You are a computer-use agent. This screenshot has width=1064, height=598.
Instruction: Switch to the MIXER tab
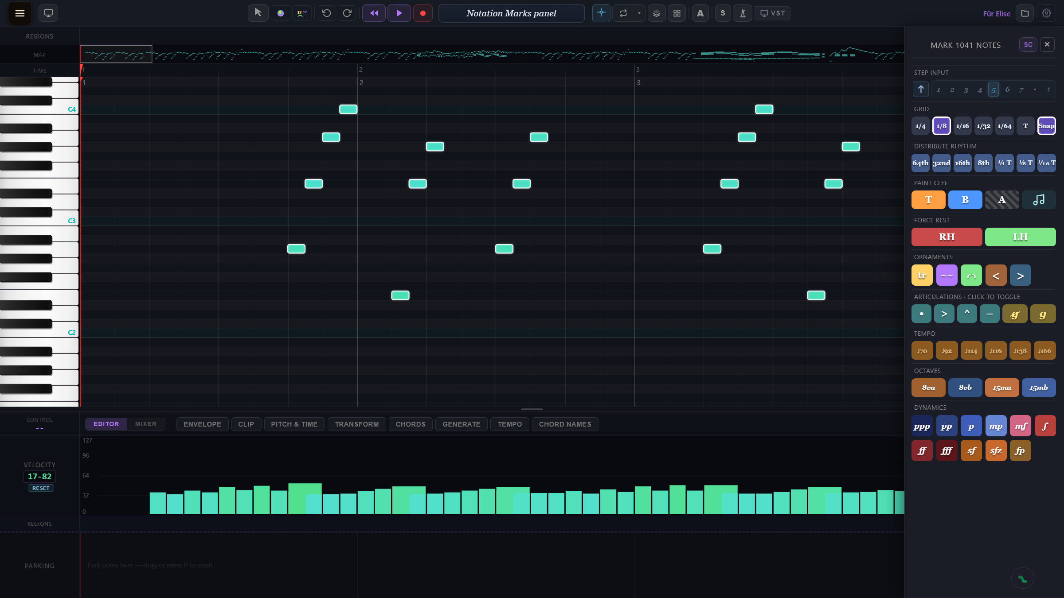coord(146,424)
